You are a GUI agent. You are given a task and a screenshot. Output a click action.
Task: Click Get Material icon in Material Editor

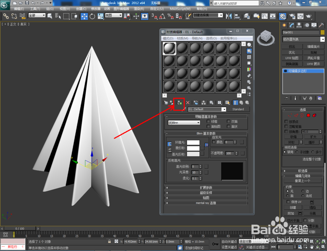166,103
